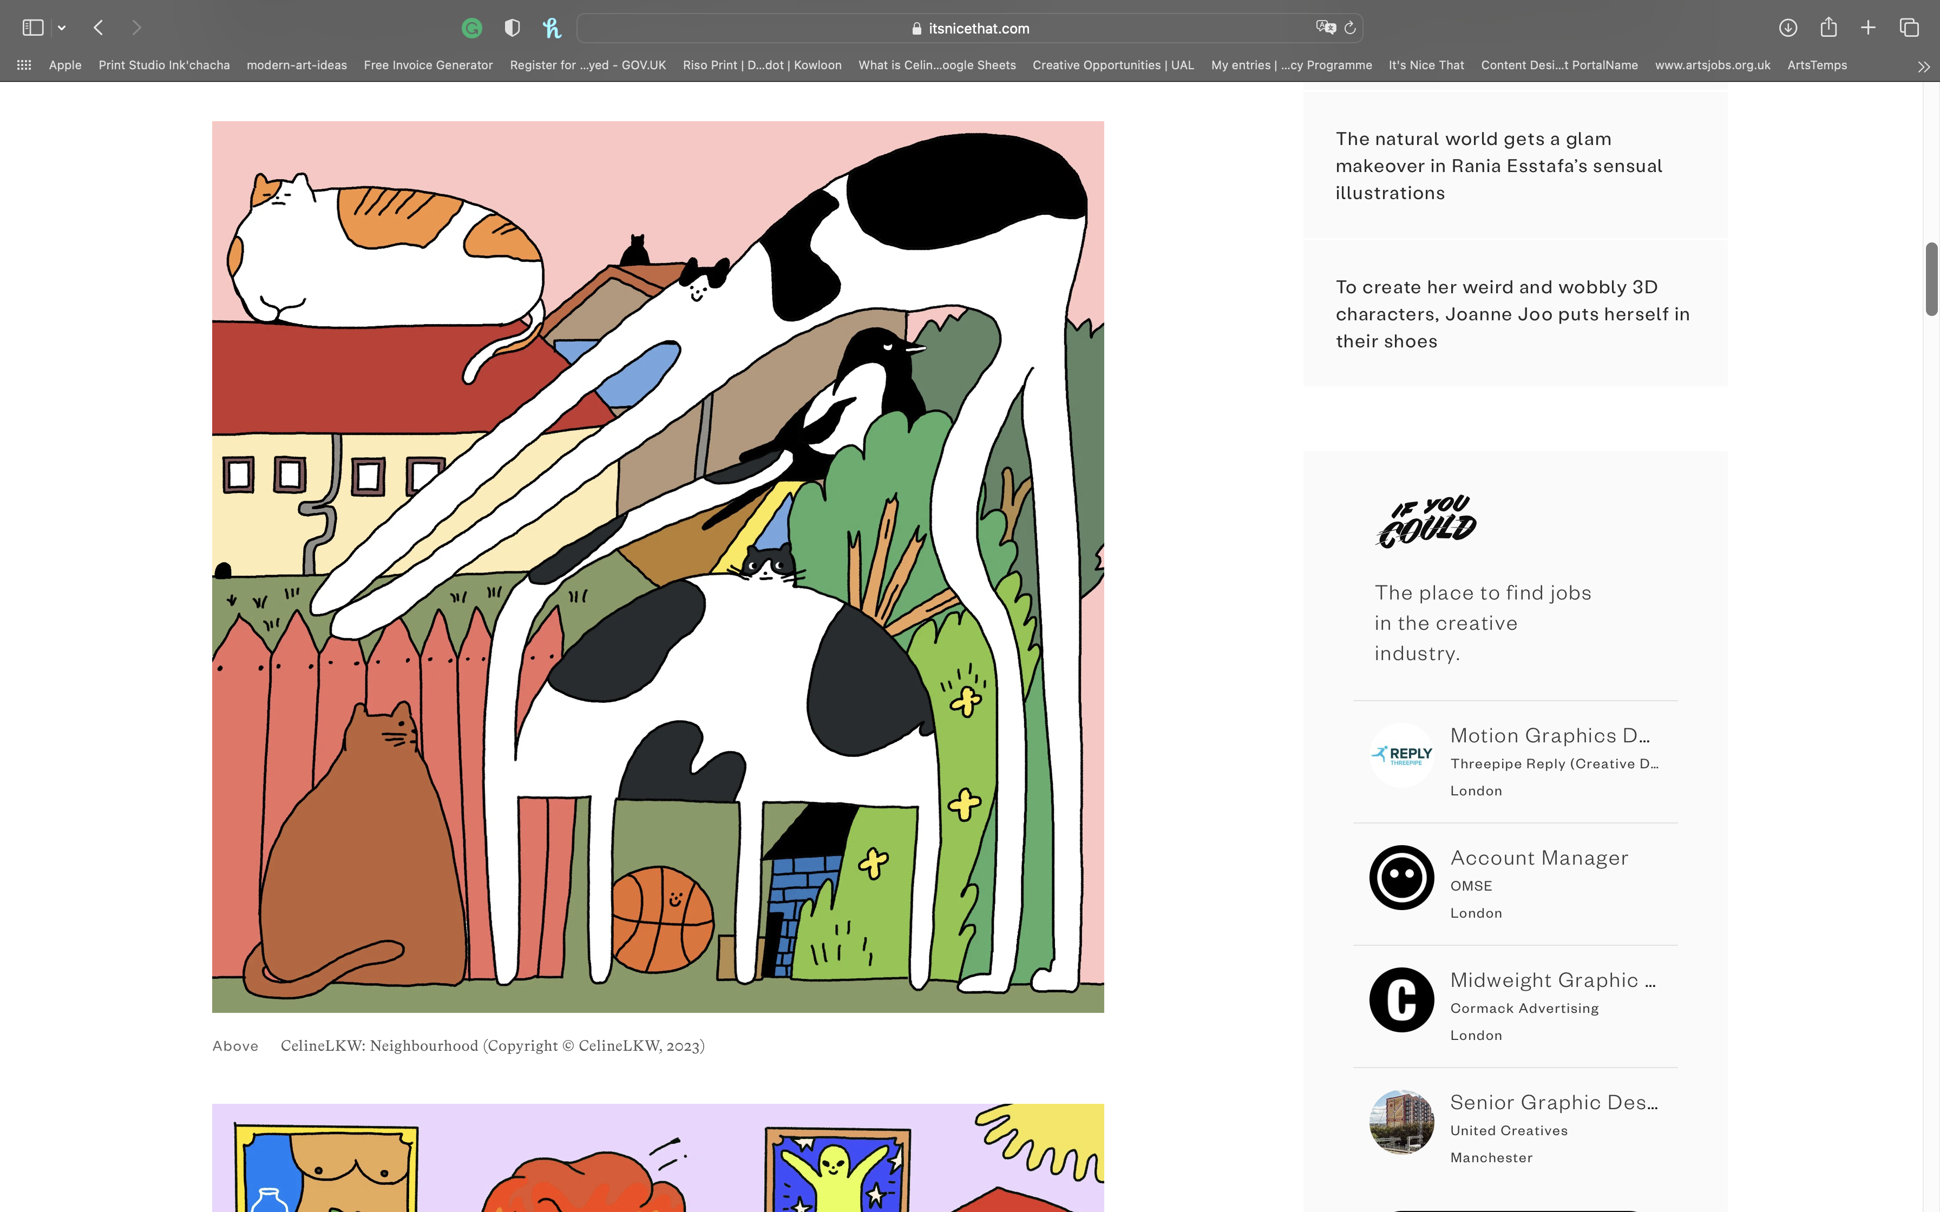Open the bookmarks apps grid icon
Screen dimensions: 1940x1212
coord(24,65)
